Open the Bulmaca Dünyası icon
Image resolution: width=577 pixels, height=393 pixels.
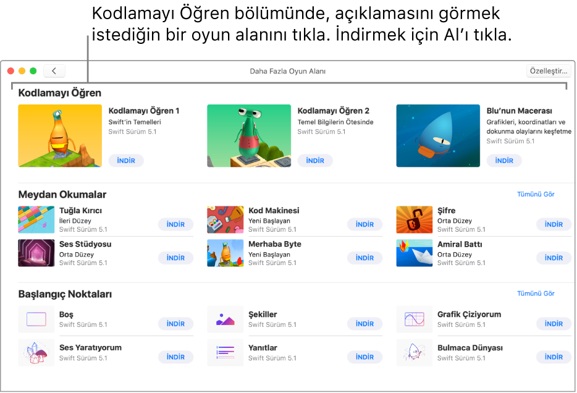coord(415,353)
